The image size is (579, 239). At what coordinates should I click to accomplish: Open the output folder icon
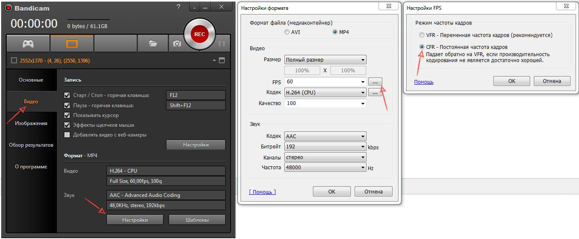click(153, 43)
